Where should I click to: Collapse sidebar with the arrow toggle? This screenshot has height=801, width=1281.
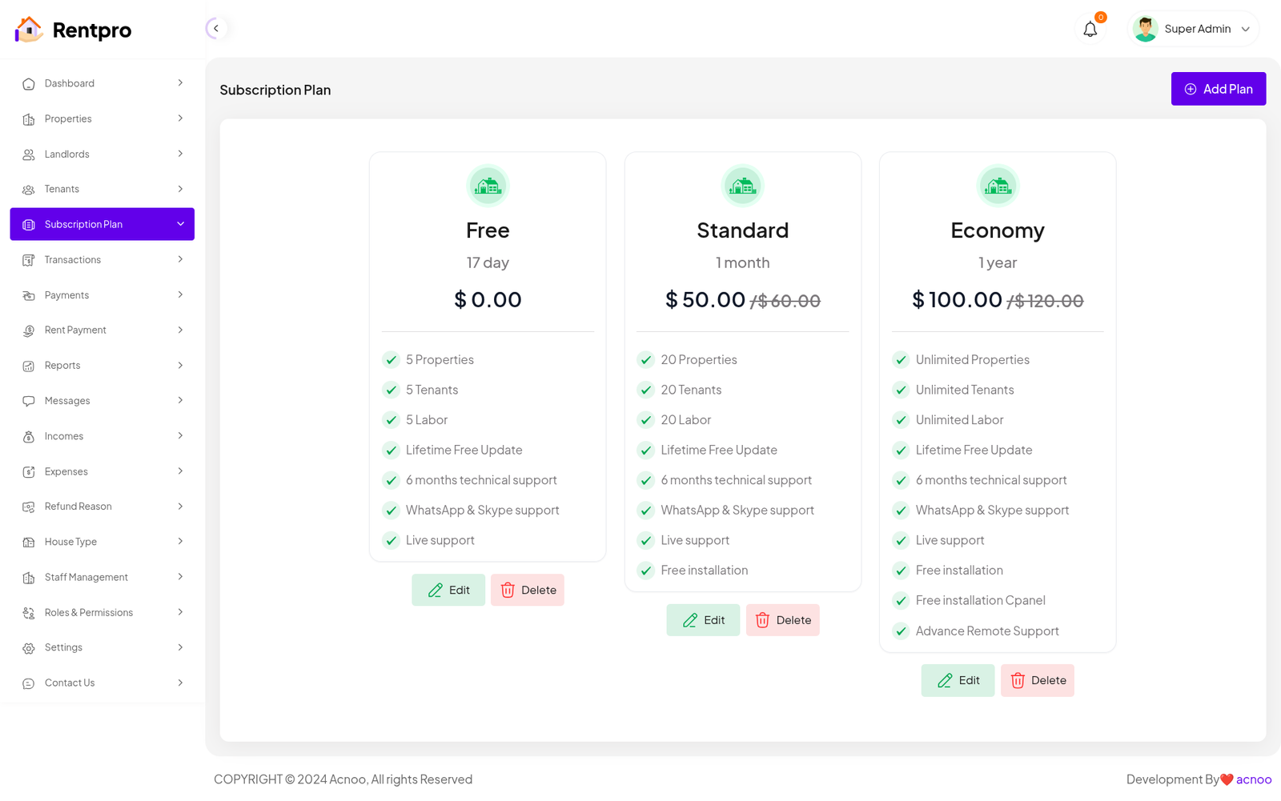click(x=215, y=29)
